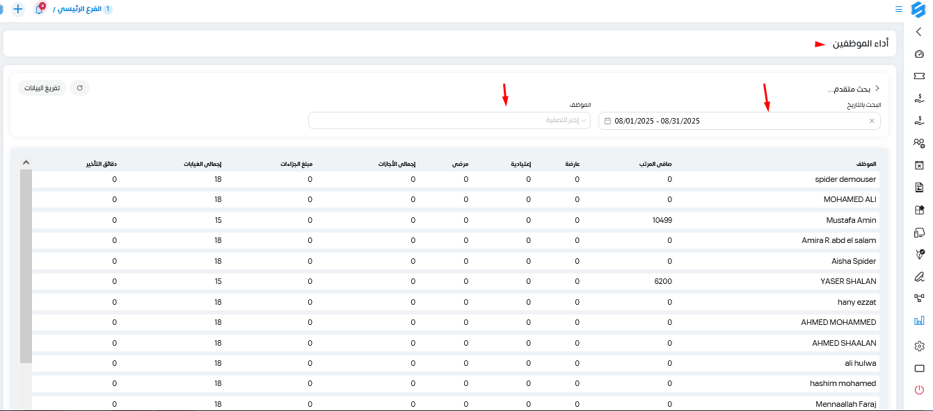
Task: Click the blue app logo in the sidebar
Action: tap(918, 10)
